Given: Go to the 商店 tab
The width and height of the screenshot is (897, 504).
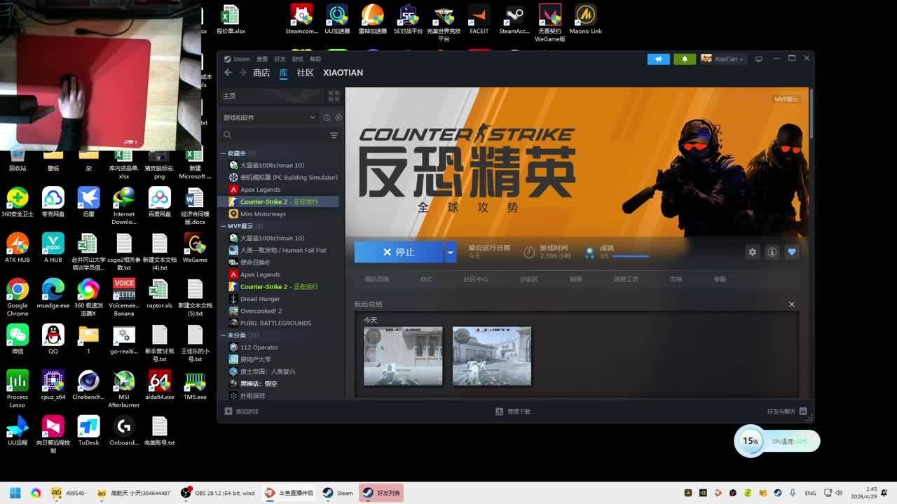Looking at the screenshot, I should tap(261, 73).
